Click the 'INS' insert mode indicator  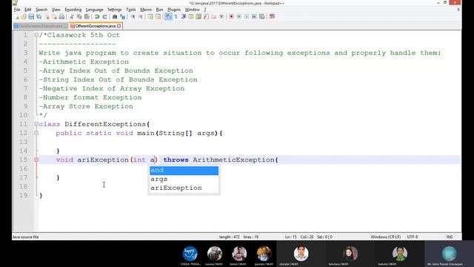click(450, 237)
